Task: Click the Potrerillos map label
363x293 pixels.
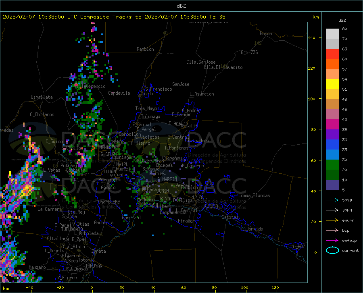Action: (74, 166)
